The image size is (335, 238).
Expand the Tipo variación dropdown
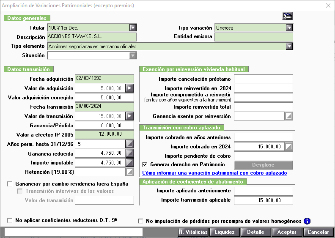[289, 28]
